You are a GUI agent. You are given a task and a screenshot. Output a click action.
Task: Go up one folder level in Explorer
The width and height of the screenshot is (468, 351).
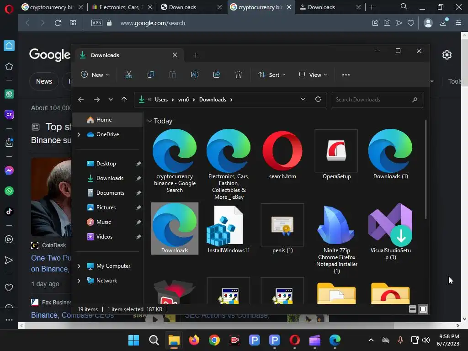(x=124, y=100)
